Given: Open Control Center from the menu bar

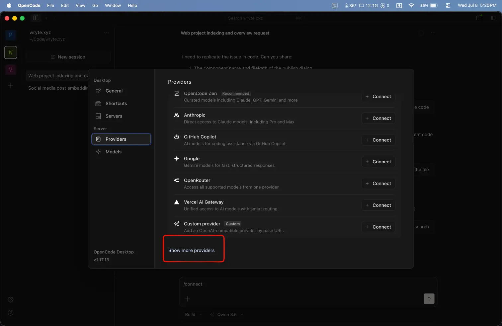Looking at the screenshot, I should pyautogui.click(x=448, y=5).
